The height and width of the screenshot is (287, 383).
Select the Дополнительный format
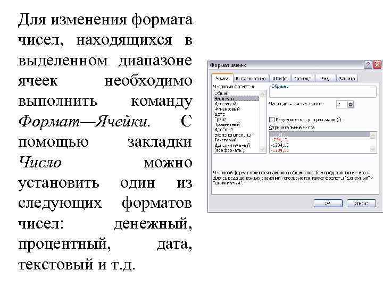[x=236, y=145]
